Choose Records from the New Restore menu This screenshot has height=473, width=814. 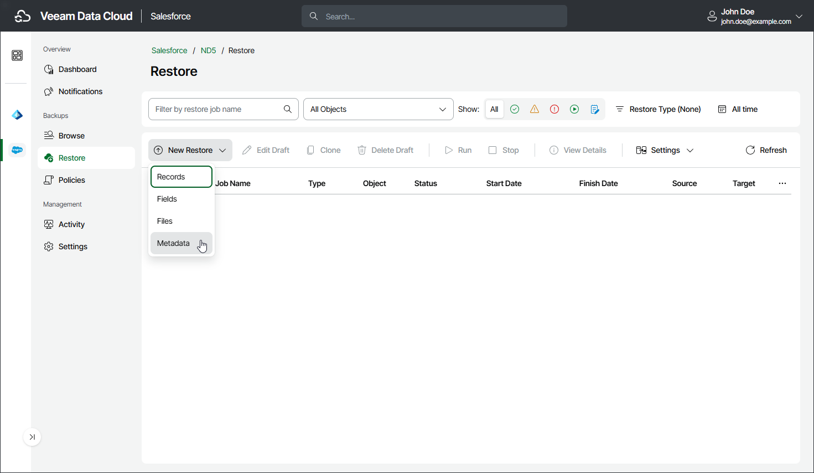182,177
